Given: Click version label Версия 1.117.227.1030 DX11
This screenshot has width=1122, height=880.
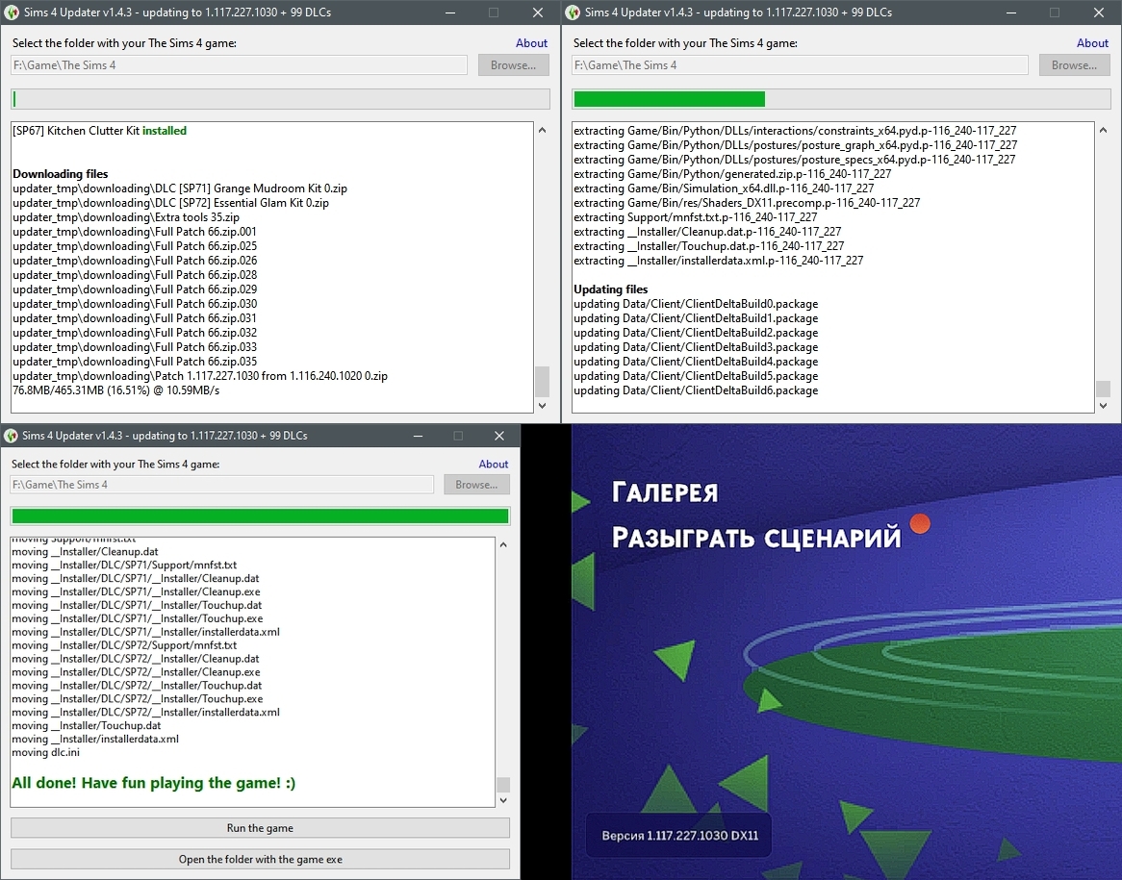Looking at the screenshot, I should coord(679,835).
